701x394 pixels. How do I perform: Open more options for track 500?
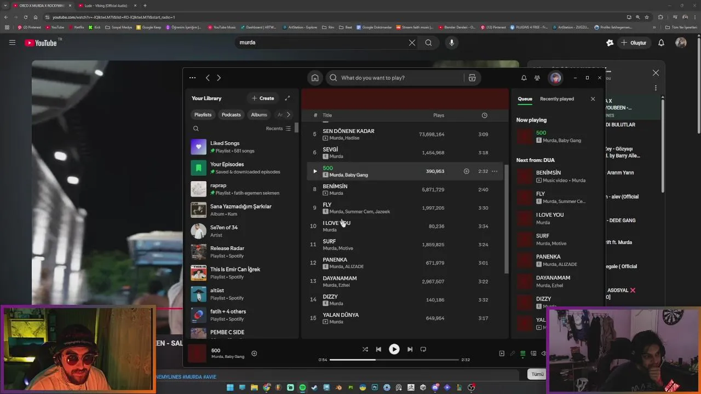coord(495,171)
